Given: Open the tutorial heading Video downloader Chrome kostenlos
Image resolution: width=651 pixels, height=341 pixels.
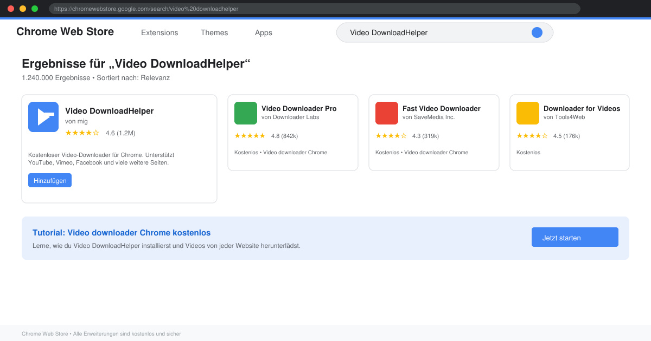Looking at the screenshot, I should 122,233.
